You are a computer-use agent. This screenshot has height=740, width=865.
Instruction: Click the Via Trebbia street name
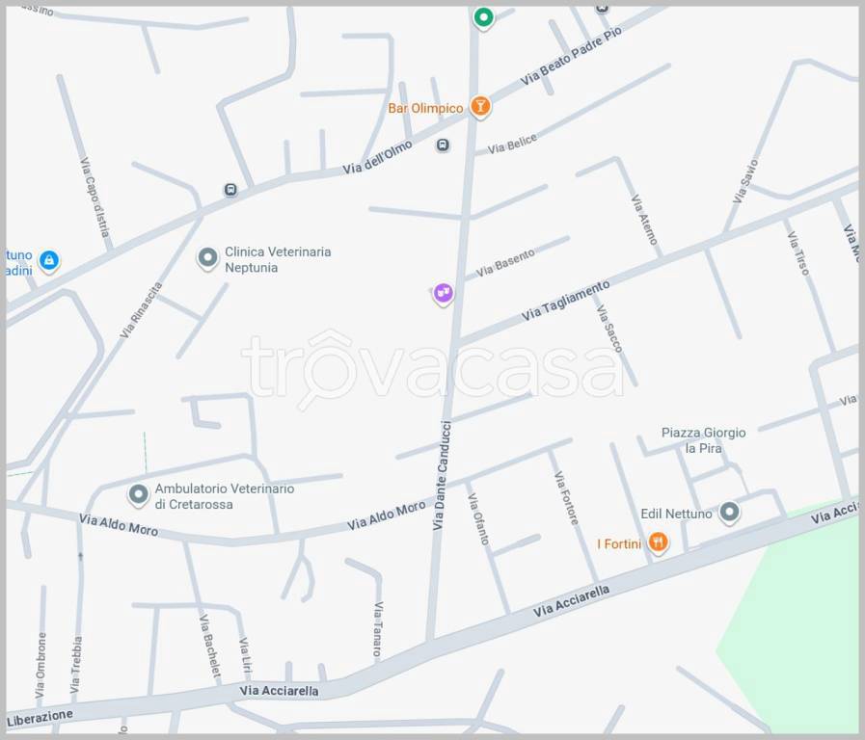[75, 665]
